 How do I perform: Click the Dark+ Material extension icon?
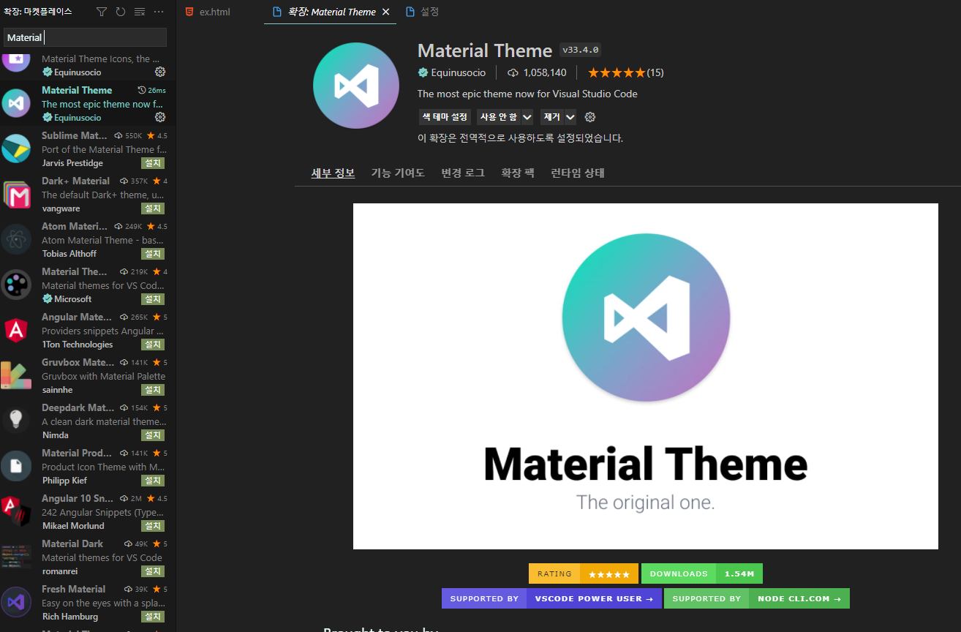pos(16,195)
